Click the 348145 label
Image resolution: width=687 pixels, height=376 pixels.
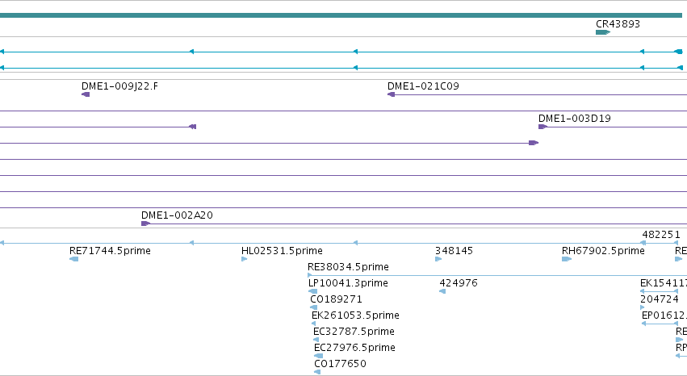coord(454,251)
